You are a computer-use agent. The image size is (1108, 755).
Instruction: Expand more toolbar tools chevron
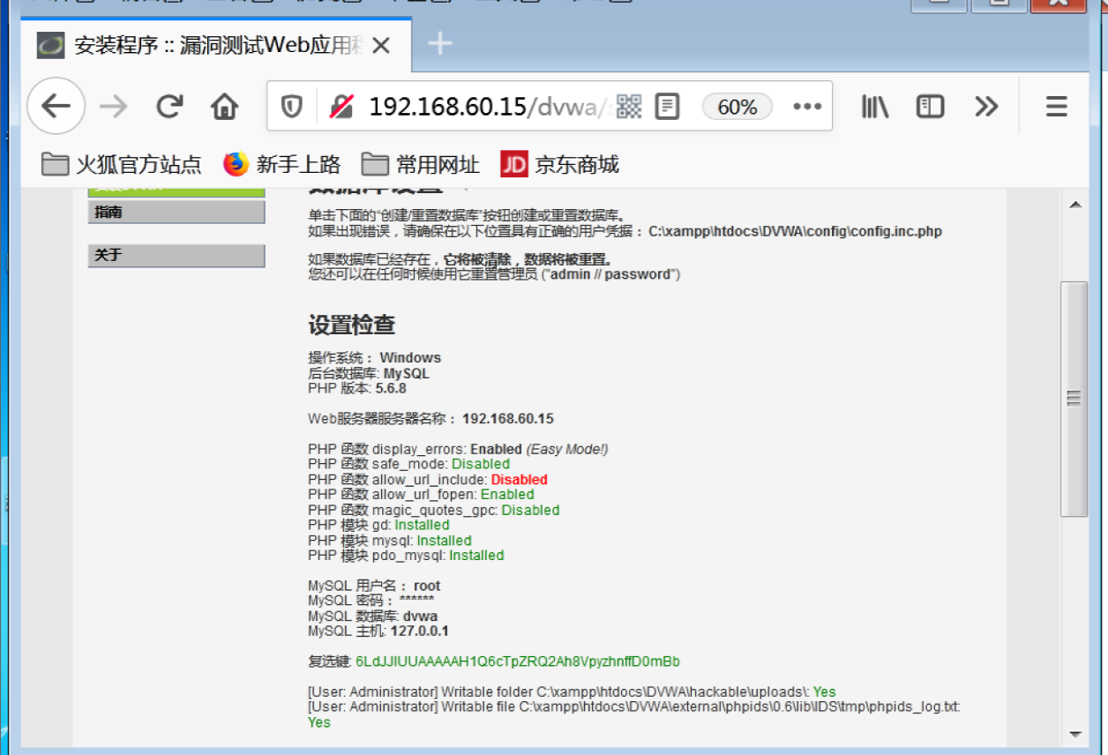click(986, 107)
